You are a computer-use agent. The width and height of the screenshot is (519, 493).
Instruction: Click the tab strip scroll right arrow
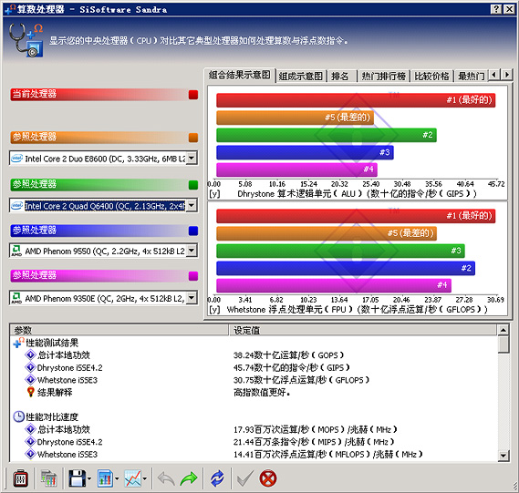pyautogui.click(x=506, y=75)
